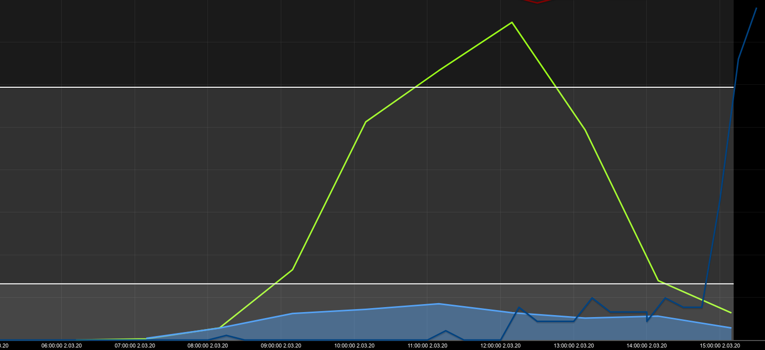Select the green line's peak point
The image size is (765, 350).
coord(512,22)
